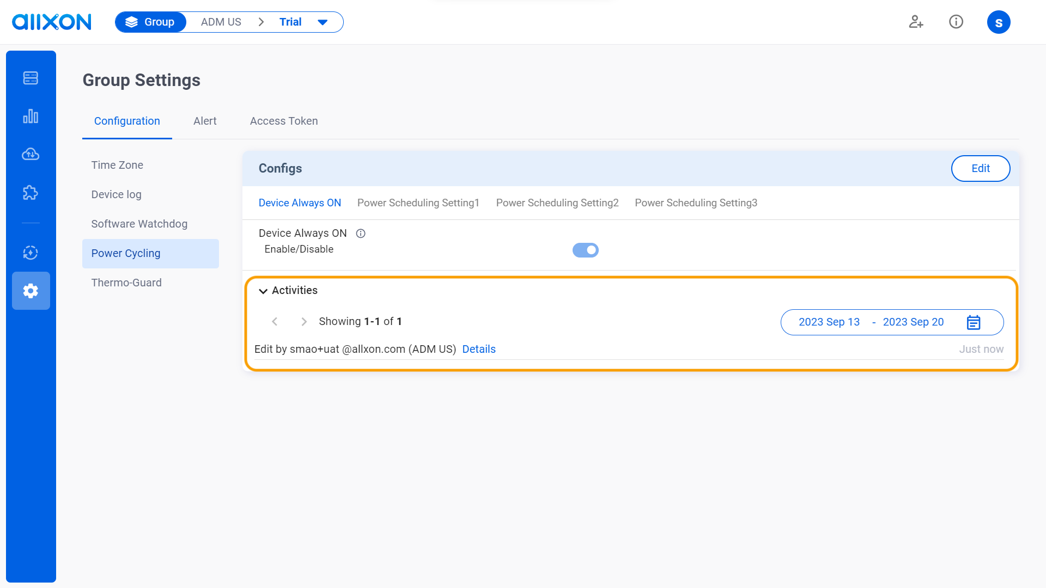Collapse the Activities section
This screenshot has width=1046, height=588.
[264, 290]
